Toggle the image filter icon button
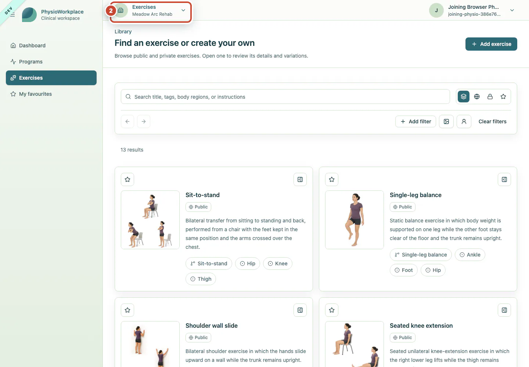 (x=446, y=121)
